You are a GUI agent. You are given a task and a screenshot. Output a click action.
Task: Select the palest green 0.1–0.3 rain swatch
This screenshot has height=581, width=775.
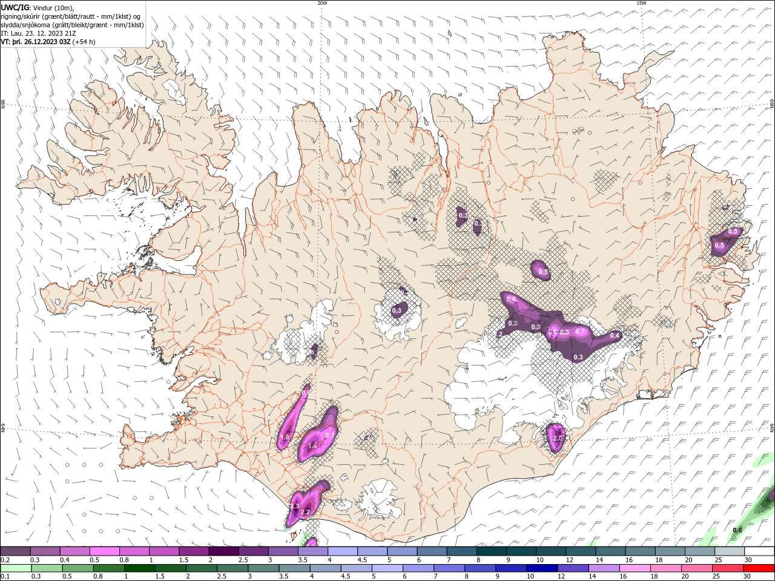(16, 568)
